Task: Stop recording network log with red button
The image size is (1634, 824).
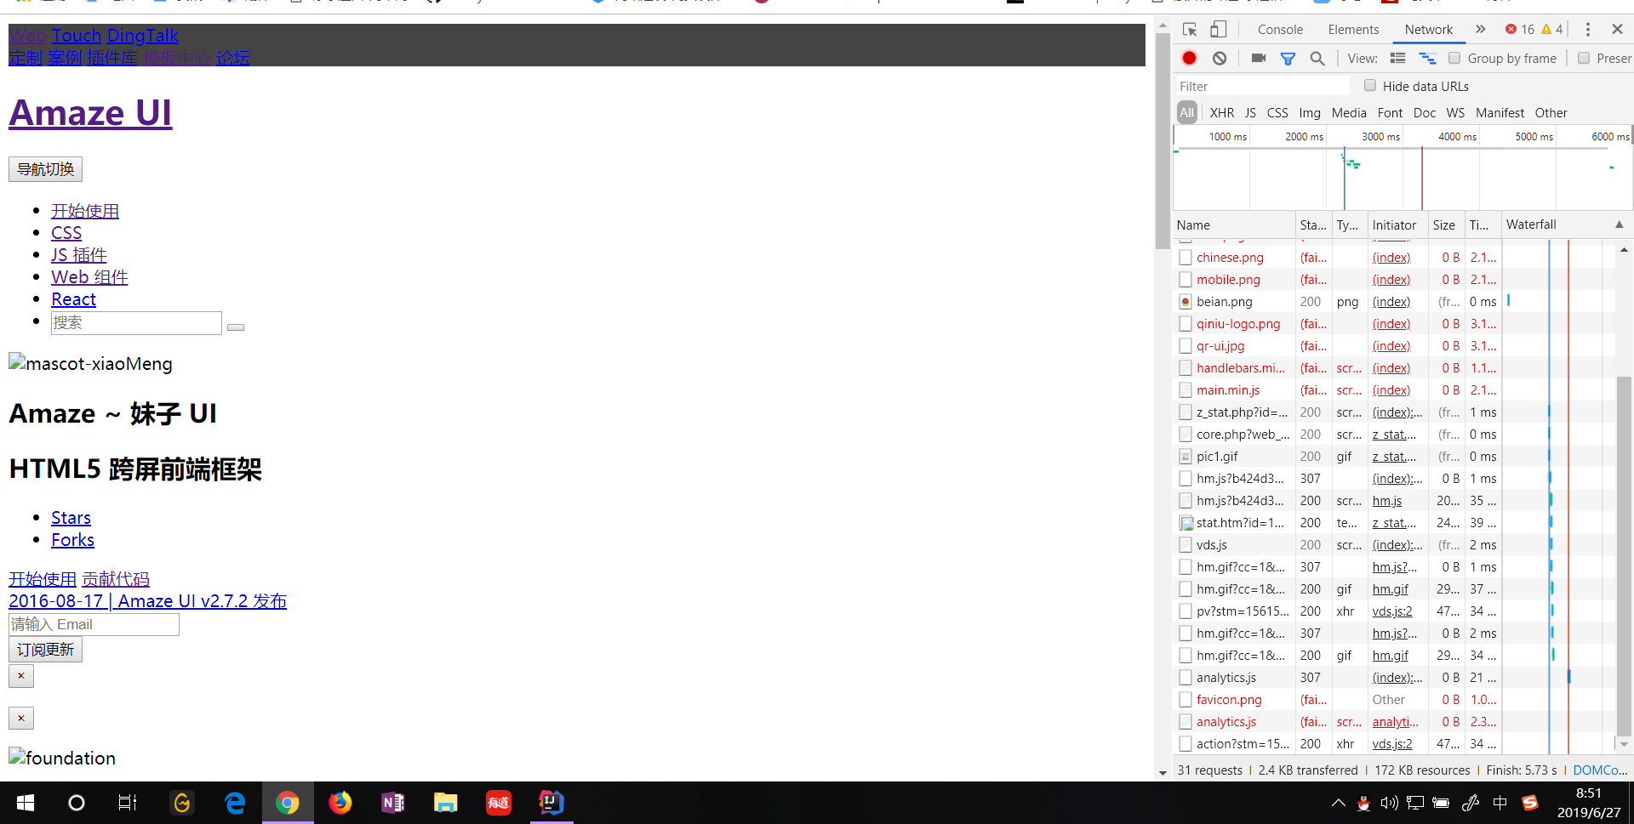Action: pyautogui.click(x=1190, y=58)
